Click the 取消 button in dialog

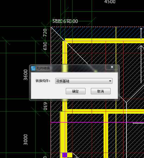point(101,91)
